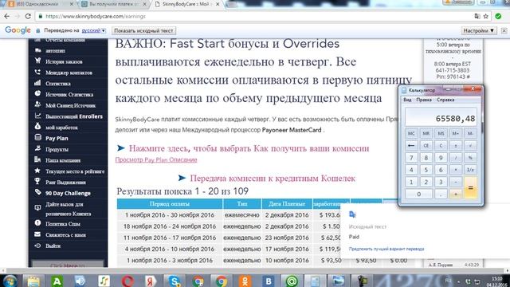
Task: Open Opera browser from the taskbar
Action: point(127,281)
